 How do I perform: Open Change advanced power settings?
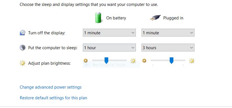tap(51, 87)
